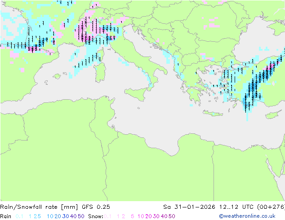The width and height of the screenshot is (285, 220).
Task: Select the Snow 50 legend color value
Action: pyautogui.click(x=172, y=216)
